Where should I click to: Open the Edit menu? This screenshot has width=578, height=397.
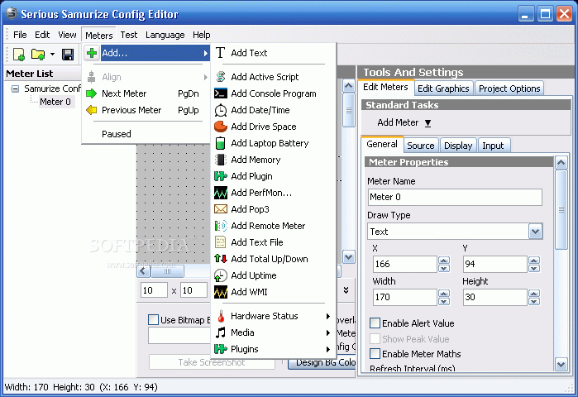point(42,35)
